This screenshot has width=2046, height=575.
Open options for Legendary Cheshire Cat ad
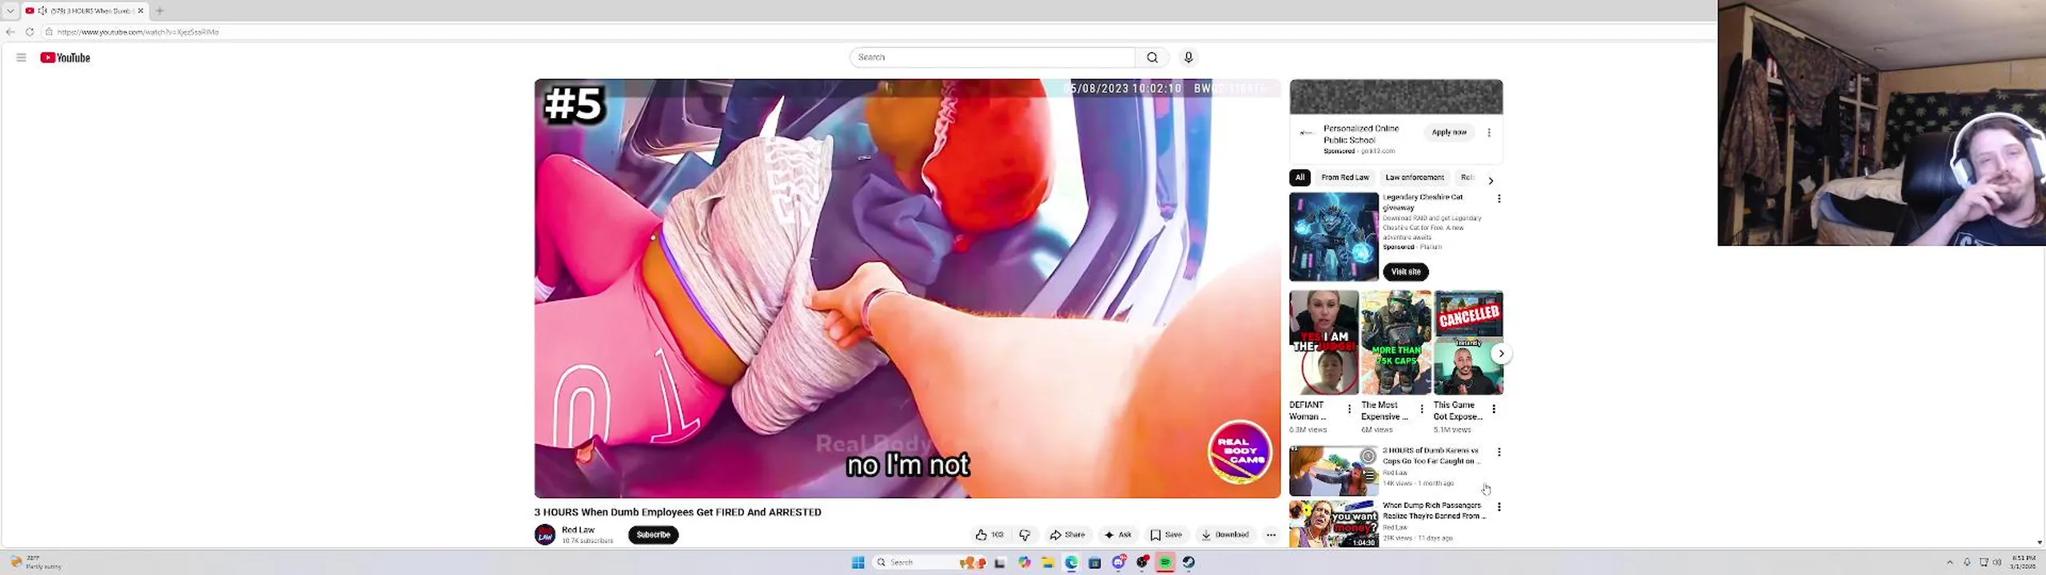pos(1499,198)
